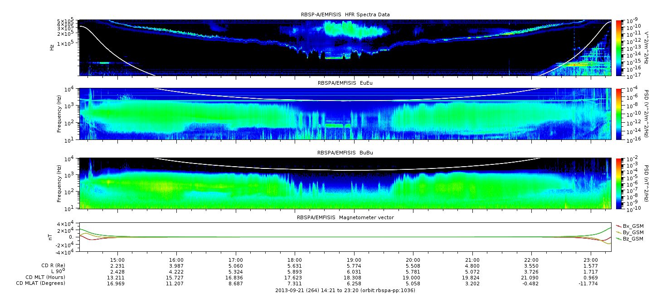Select the 'RBSPA/EMFISIS BuBu' panel title
The image size is (656, 298).
click(345, 153)
